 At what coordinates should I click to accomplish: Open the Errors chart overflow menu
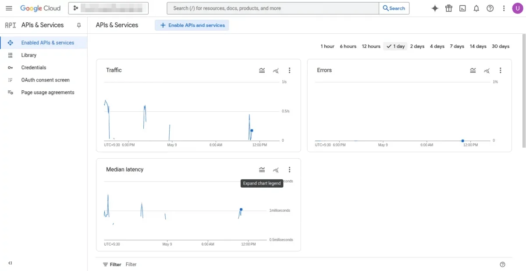(x=501, y=70)
